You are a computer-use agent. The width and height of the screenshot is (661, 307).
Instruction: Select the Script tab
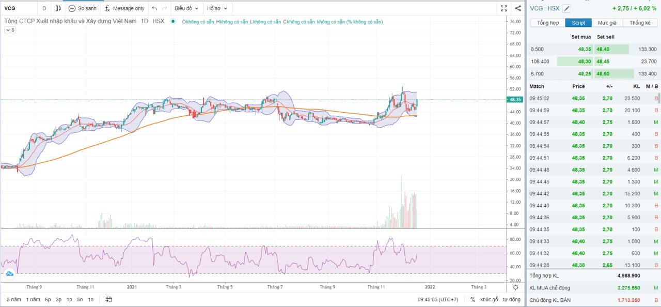pyautogui.click(x=578, y=23)
